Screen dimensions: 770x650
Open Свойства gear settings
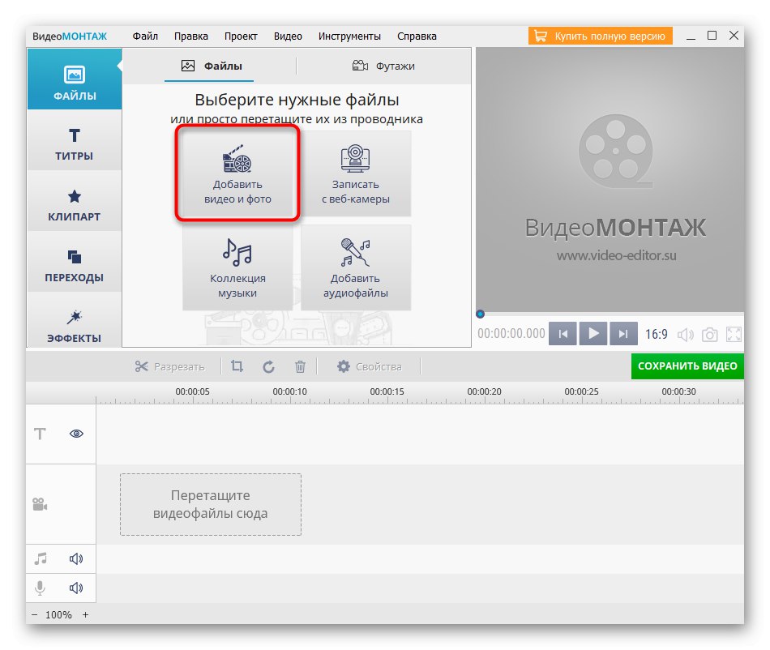370,366
